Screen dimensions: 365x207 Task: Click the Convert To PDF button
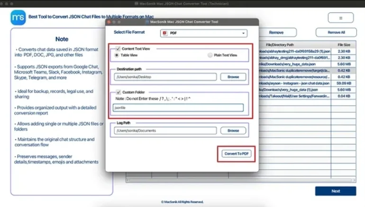pos(236,154)
